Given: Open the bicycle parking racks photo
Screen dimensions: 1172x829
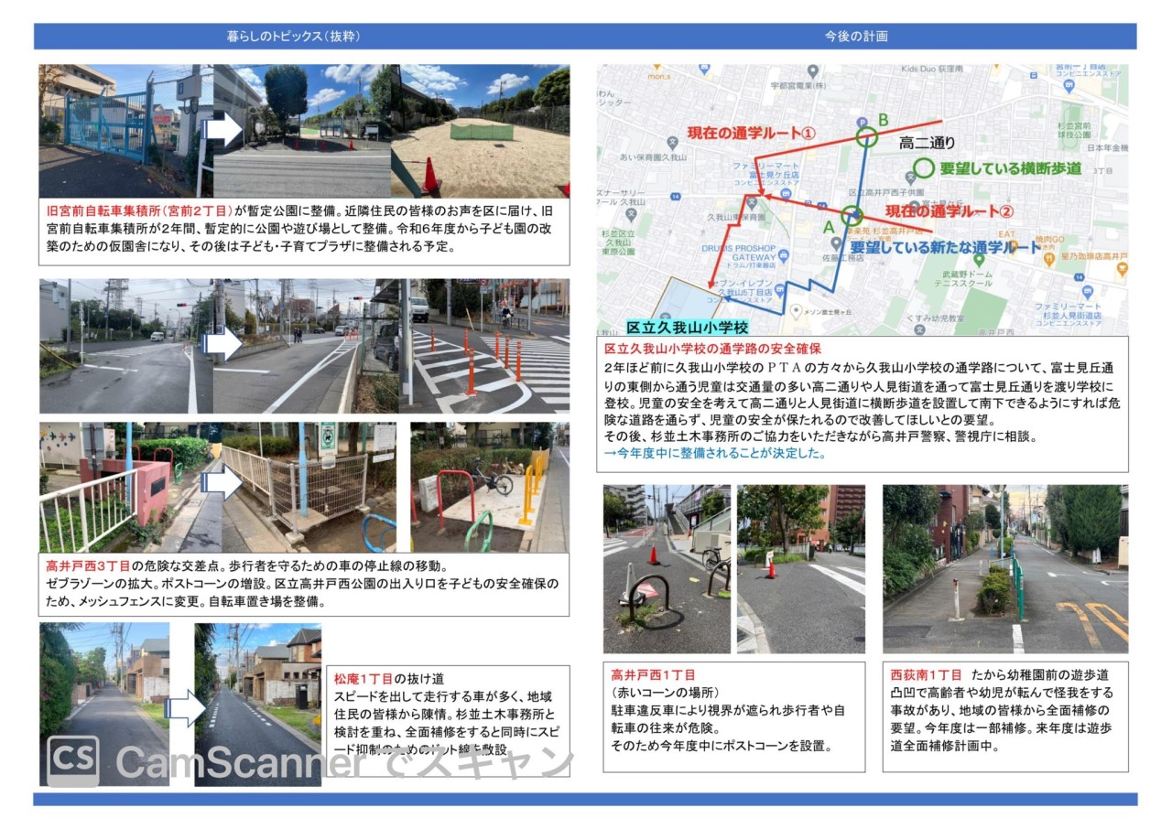Looking at the screenshot, I should (x=490, y=487).
